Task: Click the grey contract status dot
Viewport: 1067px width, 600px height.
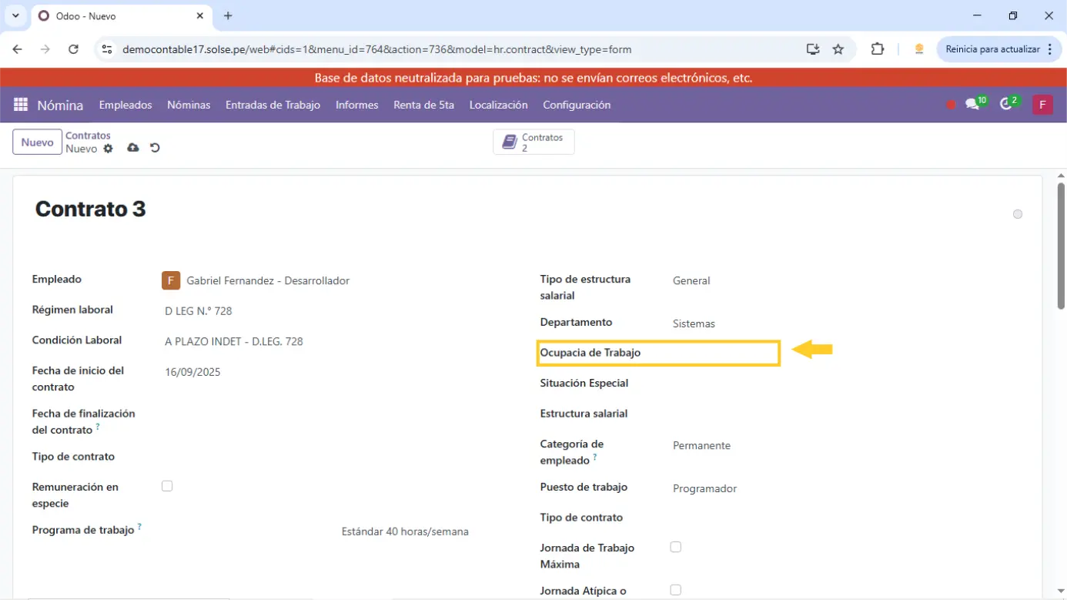Action: pyautogui.click(x=1017, y=214)
